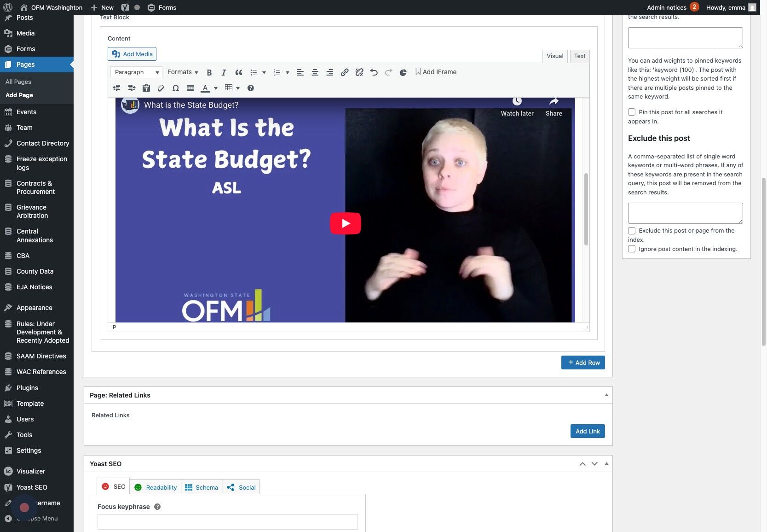Go to All Pages in the sidebar
The height and width of the screenshot is (532, 767).
[x=18, y=82]
